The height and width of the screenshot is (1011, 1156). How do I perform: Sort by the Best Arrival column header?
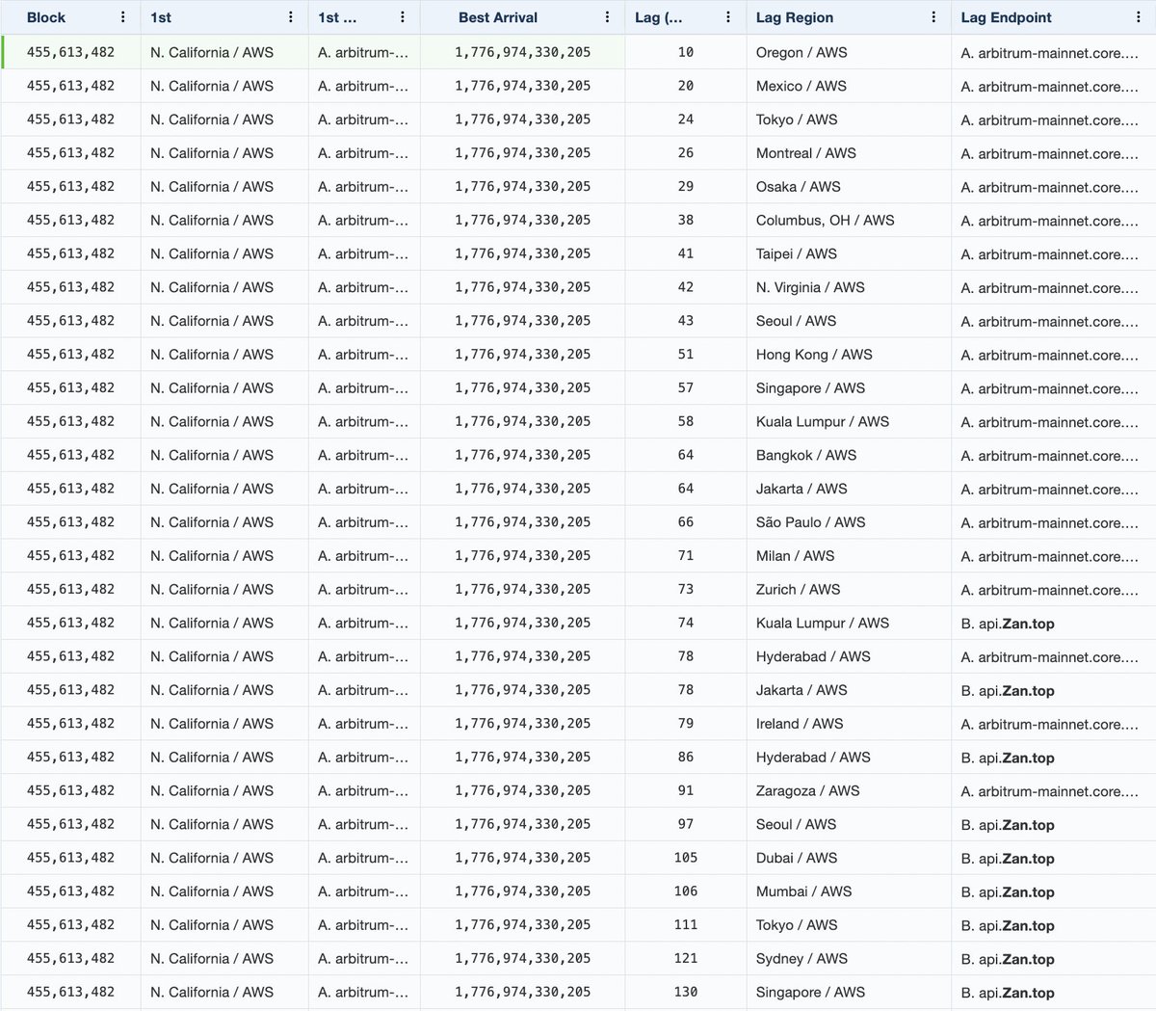tap(498, 17)
